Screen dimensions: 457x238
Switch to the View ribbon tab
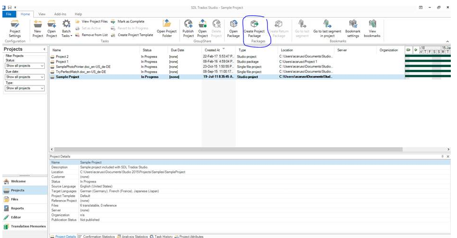point(42,14)
